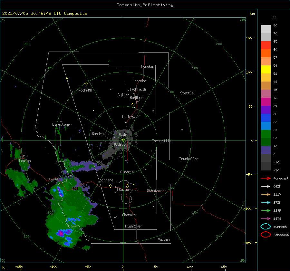Click the yellow diamond marker near RockyMH
290x271 pixels.
86,84
